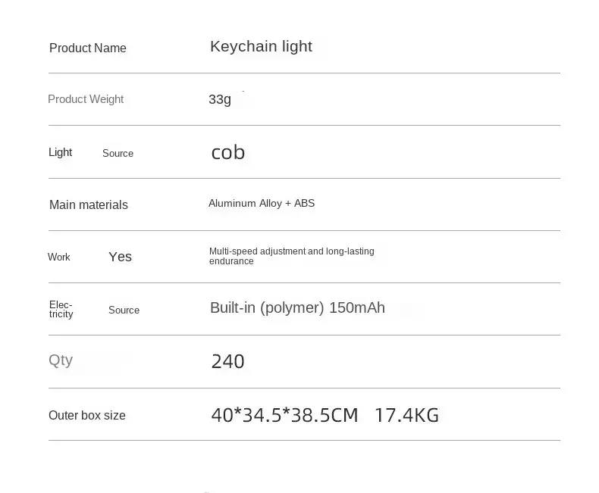This screenshot has width=599, height=493.
Task: Click the '40*34.5*38.5CM' dimensions text
Action: (284, 415)
